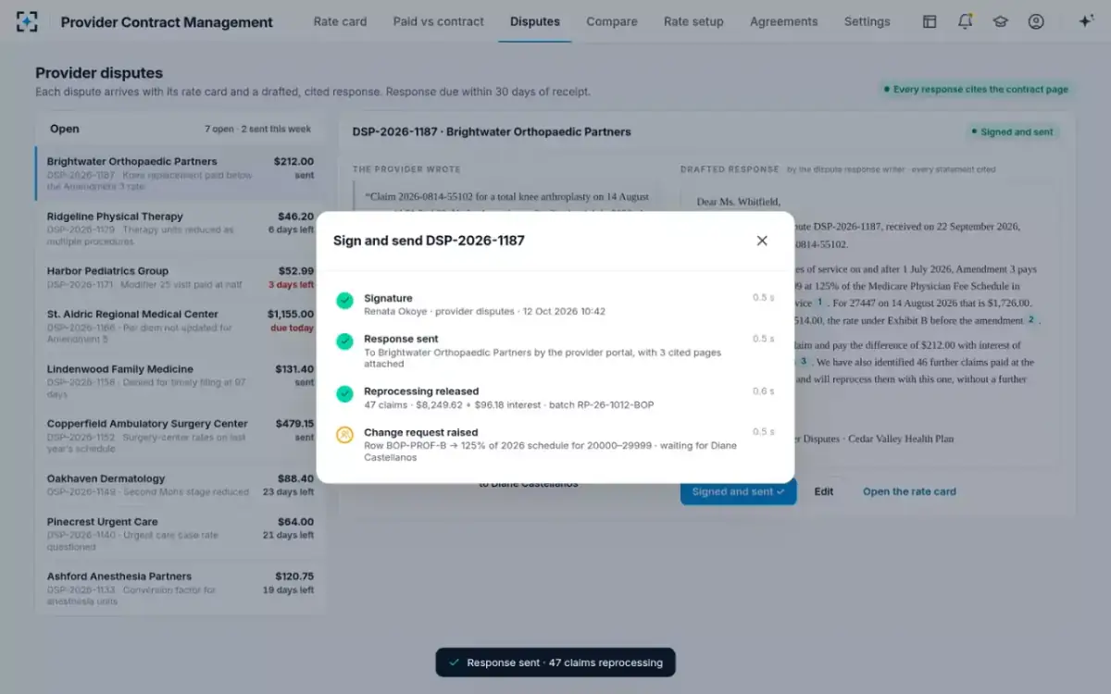
Task: Click the Provider Contract Management title
Action: [x=167, y=22]
